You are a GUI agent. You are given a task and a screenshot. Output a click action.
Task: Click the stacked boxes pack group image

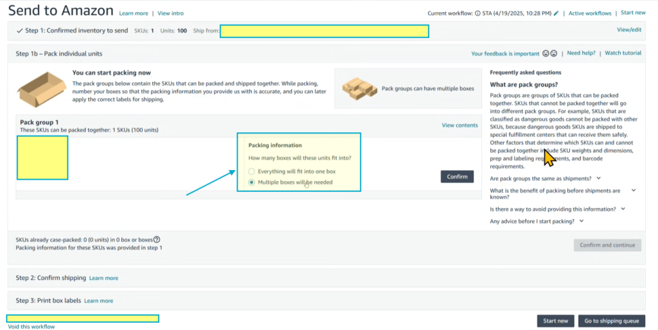pos(359,88)
